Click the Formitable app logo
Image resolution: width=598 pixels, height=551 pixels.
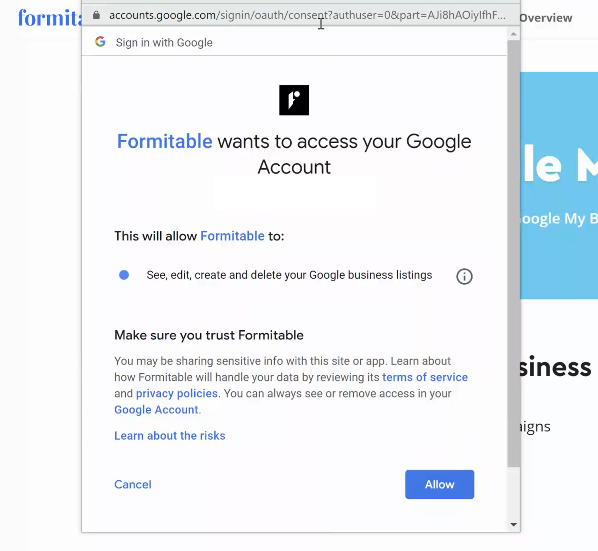click(x=294, y=100)
